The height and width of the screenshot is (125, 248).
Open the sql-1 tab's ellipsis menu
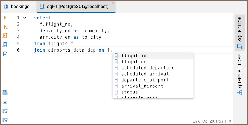tap(113, 10)
